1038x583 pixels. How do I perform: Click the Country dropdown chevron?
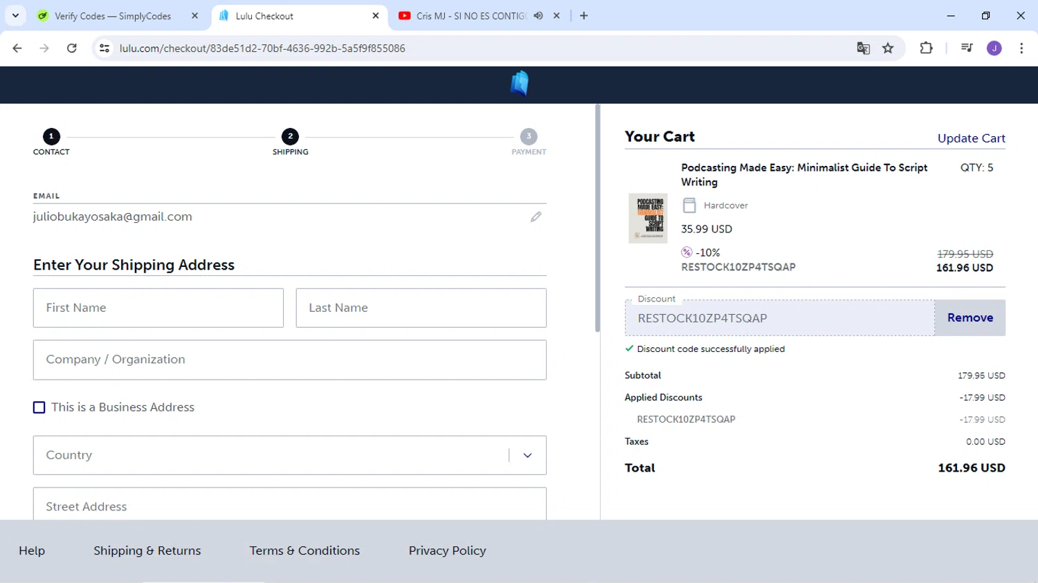pyautogui.click(x=527, y=456)
